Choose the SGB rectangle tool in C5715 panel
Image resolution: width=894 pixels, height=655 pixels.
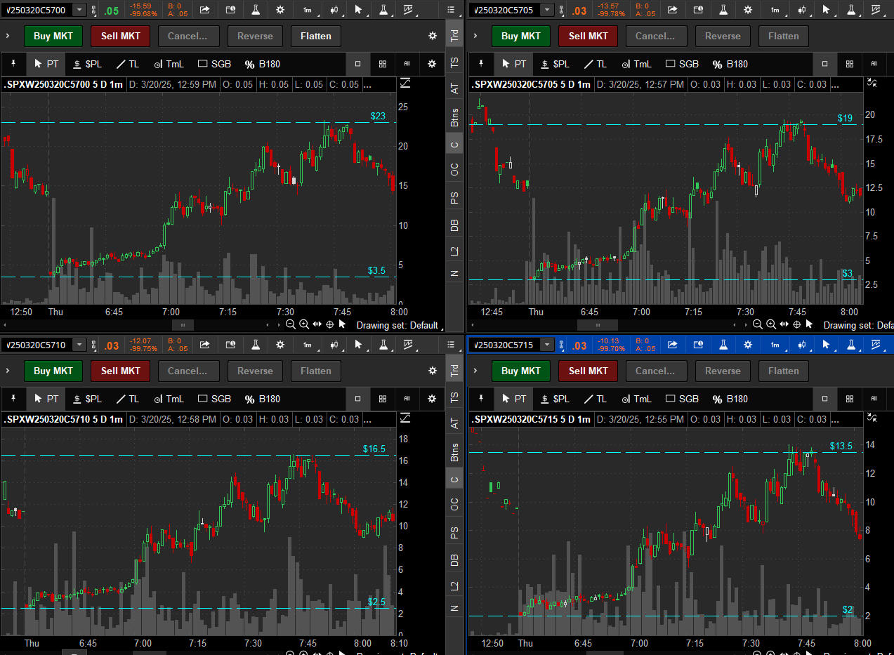[681, 399]
